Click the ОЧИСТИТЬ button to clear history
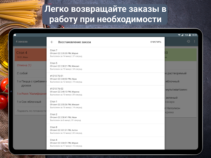 [x=156, y=42]
